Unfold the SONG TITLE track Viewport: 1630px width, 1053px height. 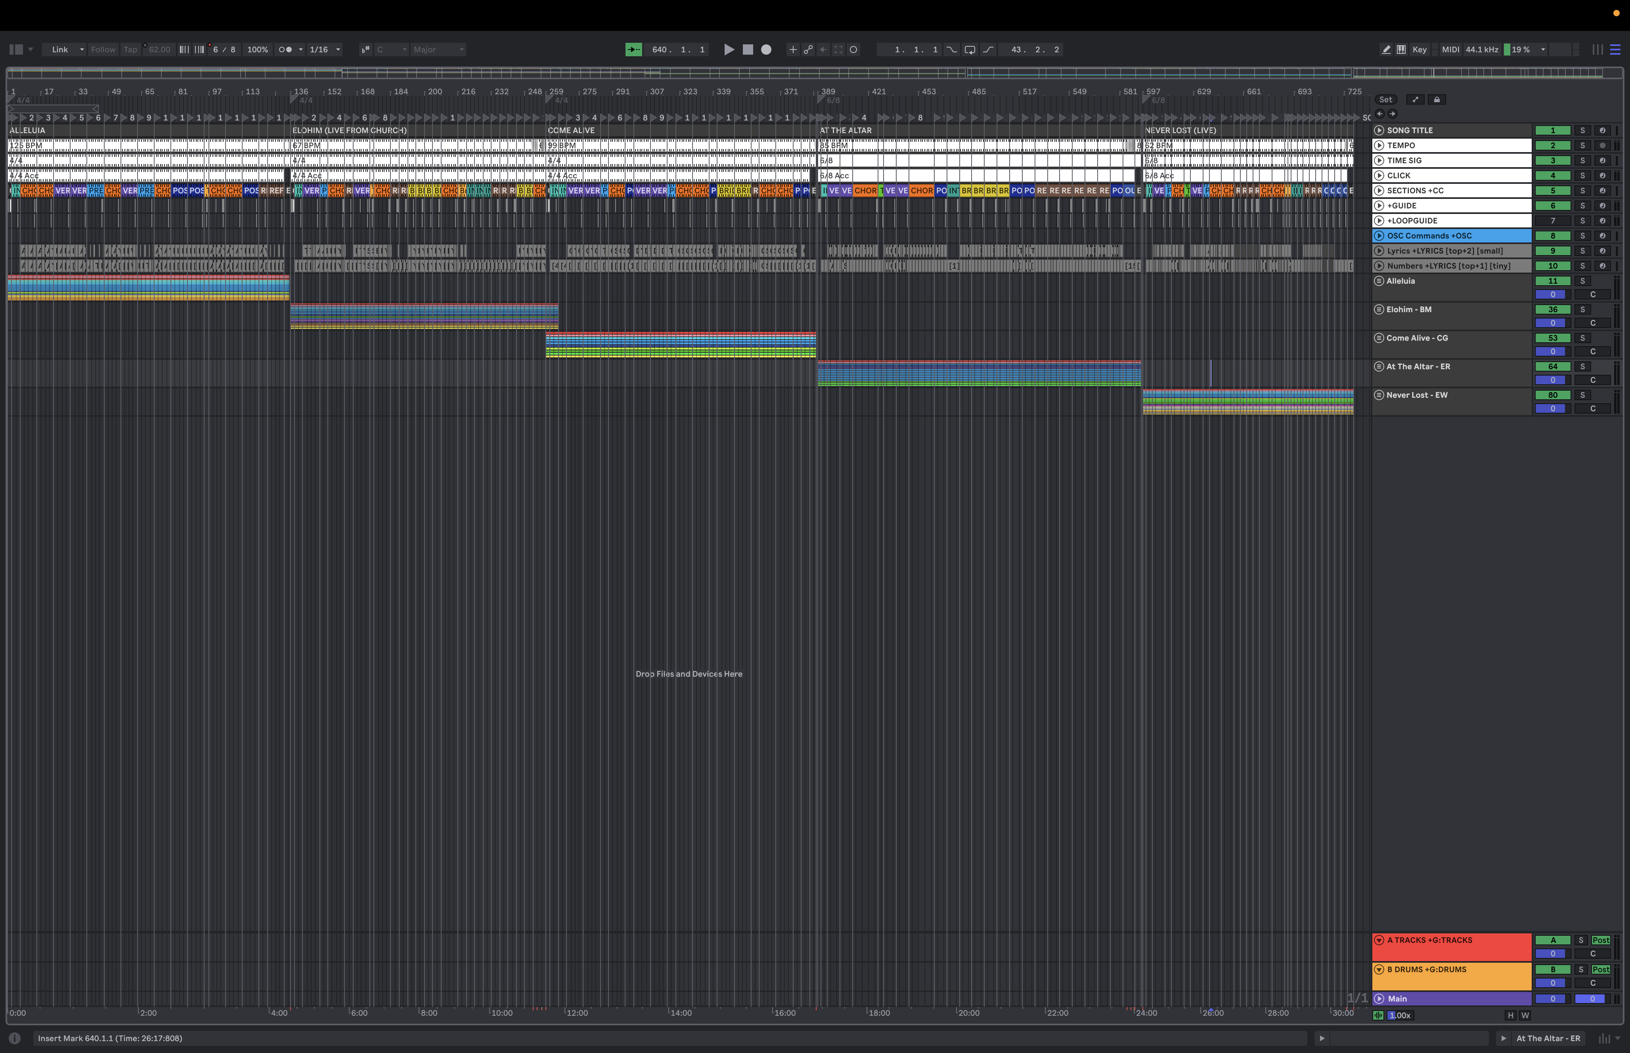coord(1379,130)
